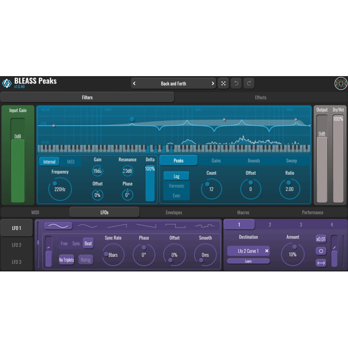Click the round waveform logo icon
The width and height of the screenshot is (348, 348).
[x=341, y=84]
